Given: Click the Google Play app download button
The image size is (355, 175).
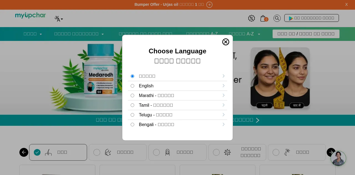Looking at the screenshot, I should [x=311, y=18].
